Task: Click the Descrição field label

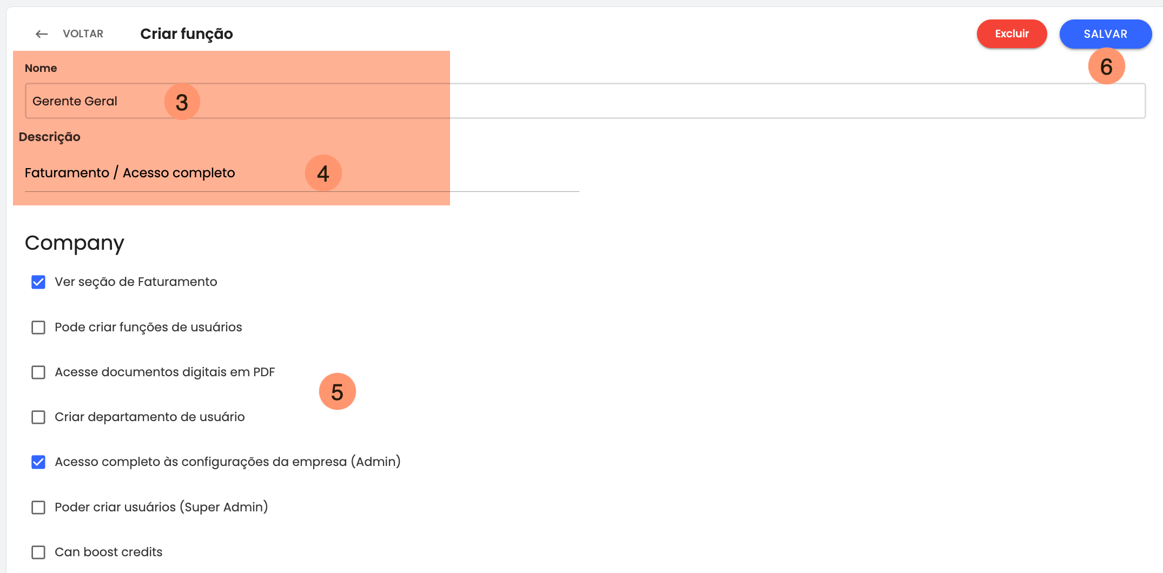Action: coord(50,137)
